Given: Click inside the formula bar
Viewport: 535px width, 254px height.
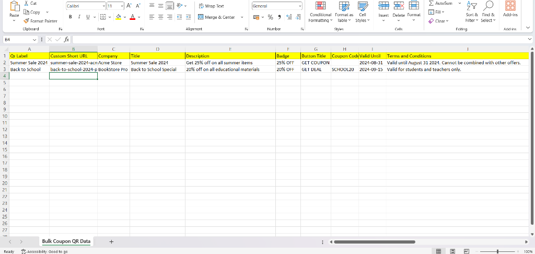Looking at the screenshot, I should click(x=299, y=40).
